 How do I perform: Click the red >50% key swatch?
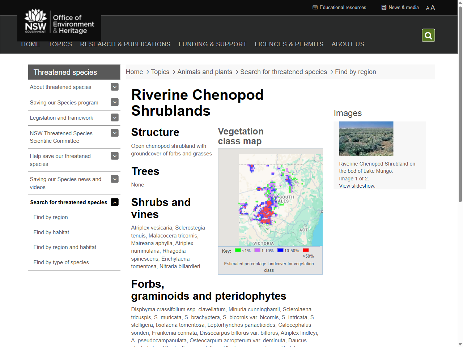click(306, 250)
